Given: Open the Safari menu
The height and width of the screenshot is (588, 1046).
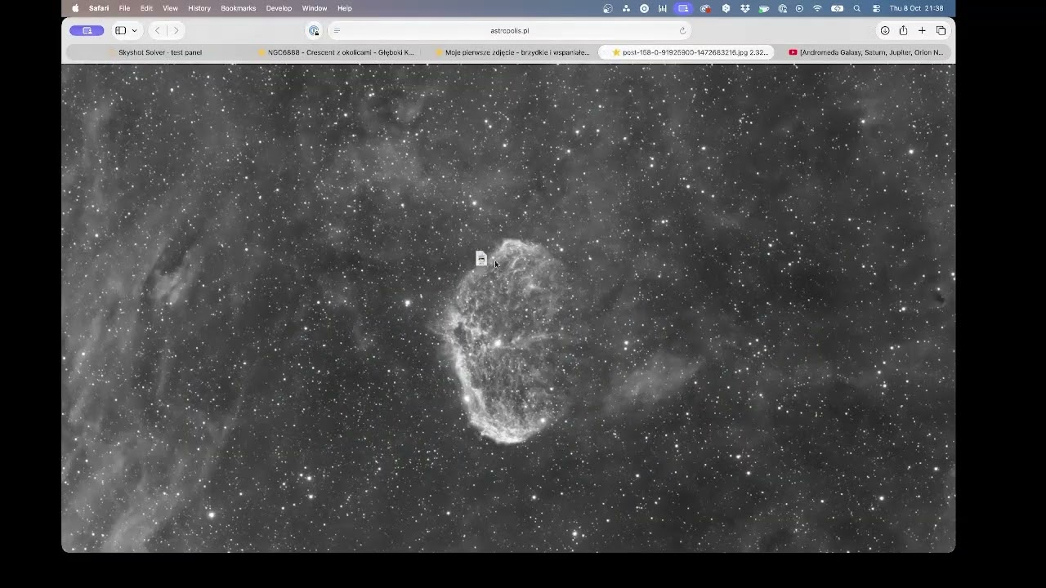Looking at the screenshot, I should pos(99,8).
